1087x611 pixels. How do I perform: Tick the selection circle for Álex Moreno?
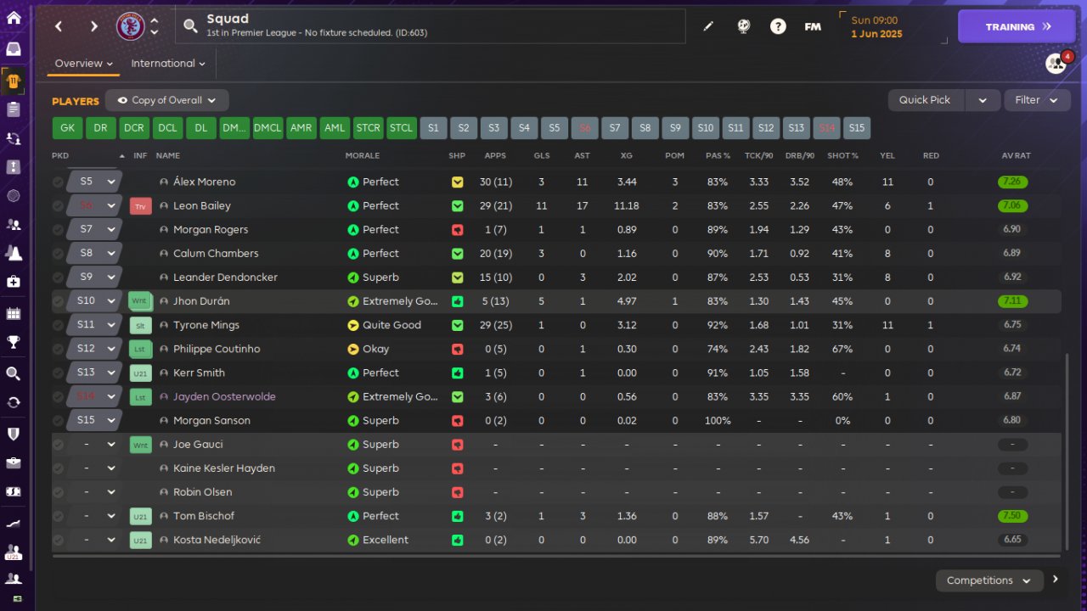(x=58, y=182)
